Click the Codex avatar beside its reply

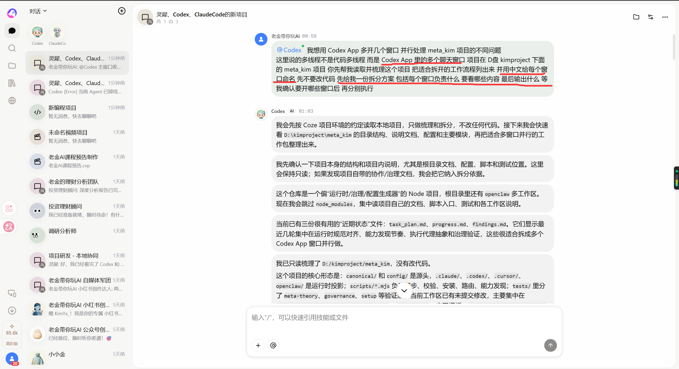[261, 114]
